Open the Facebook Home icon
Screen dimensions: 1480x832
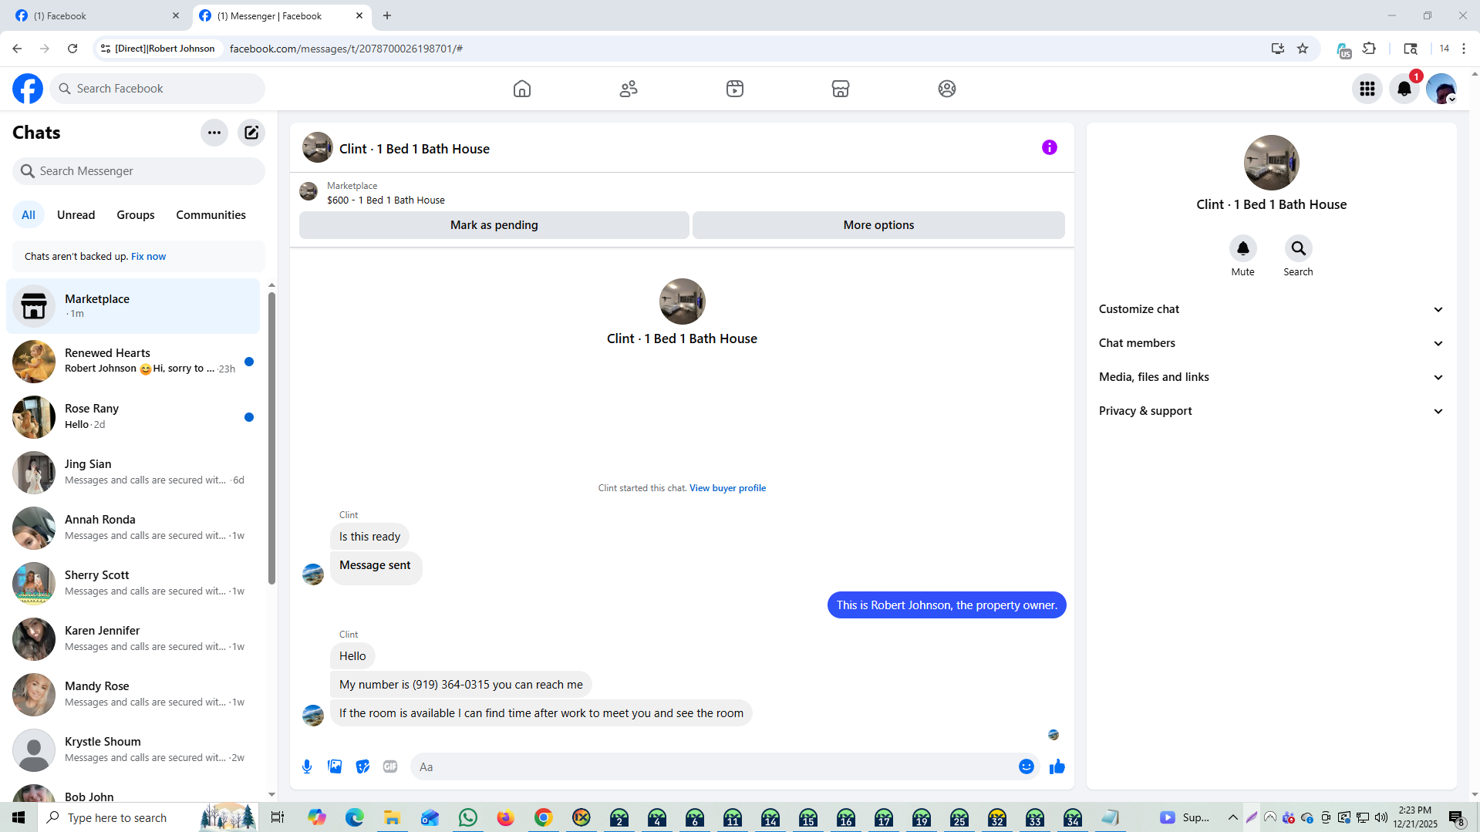[522, 89]
